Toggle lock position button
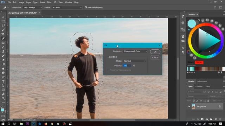225x126 pixels. tap(201, 101)
